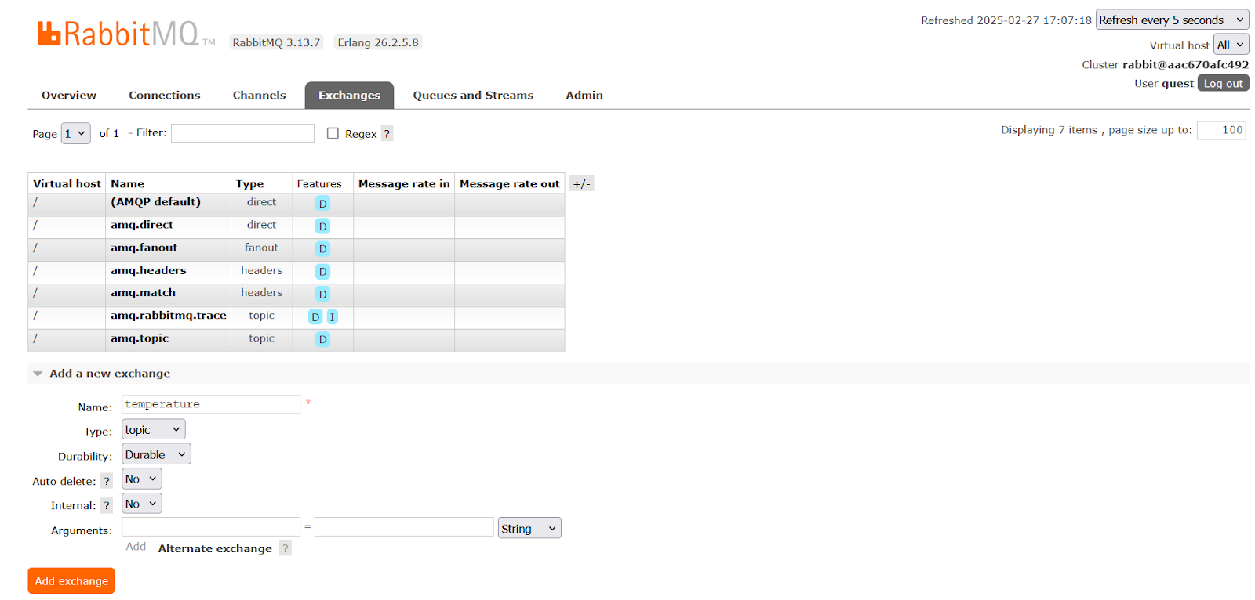This screenshot has width=1255, height=600.
Task: Click the RabbitMQ 3.13.7 version label
Action: pos(276,42)
